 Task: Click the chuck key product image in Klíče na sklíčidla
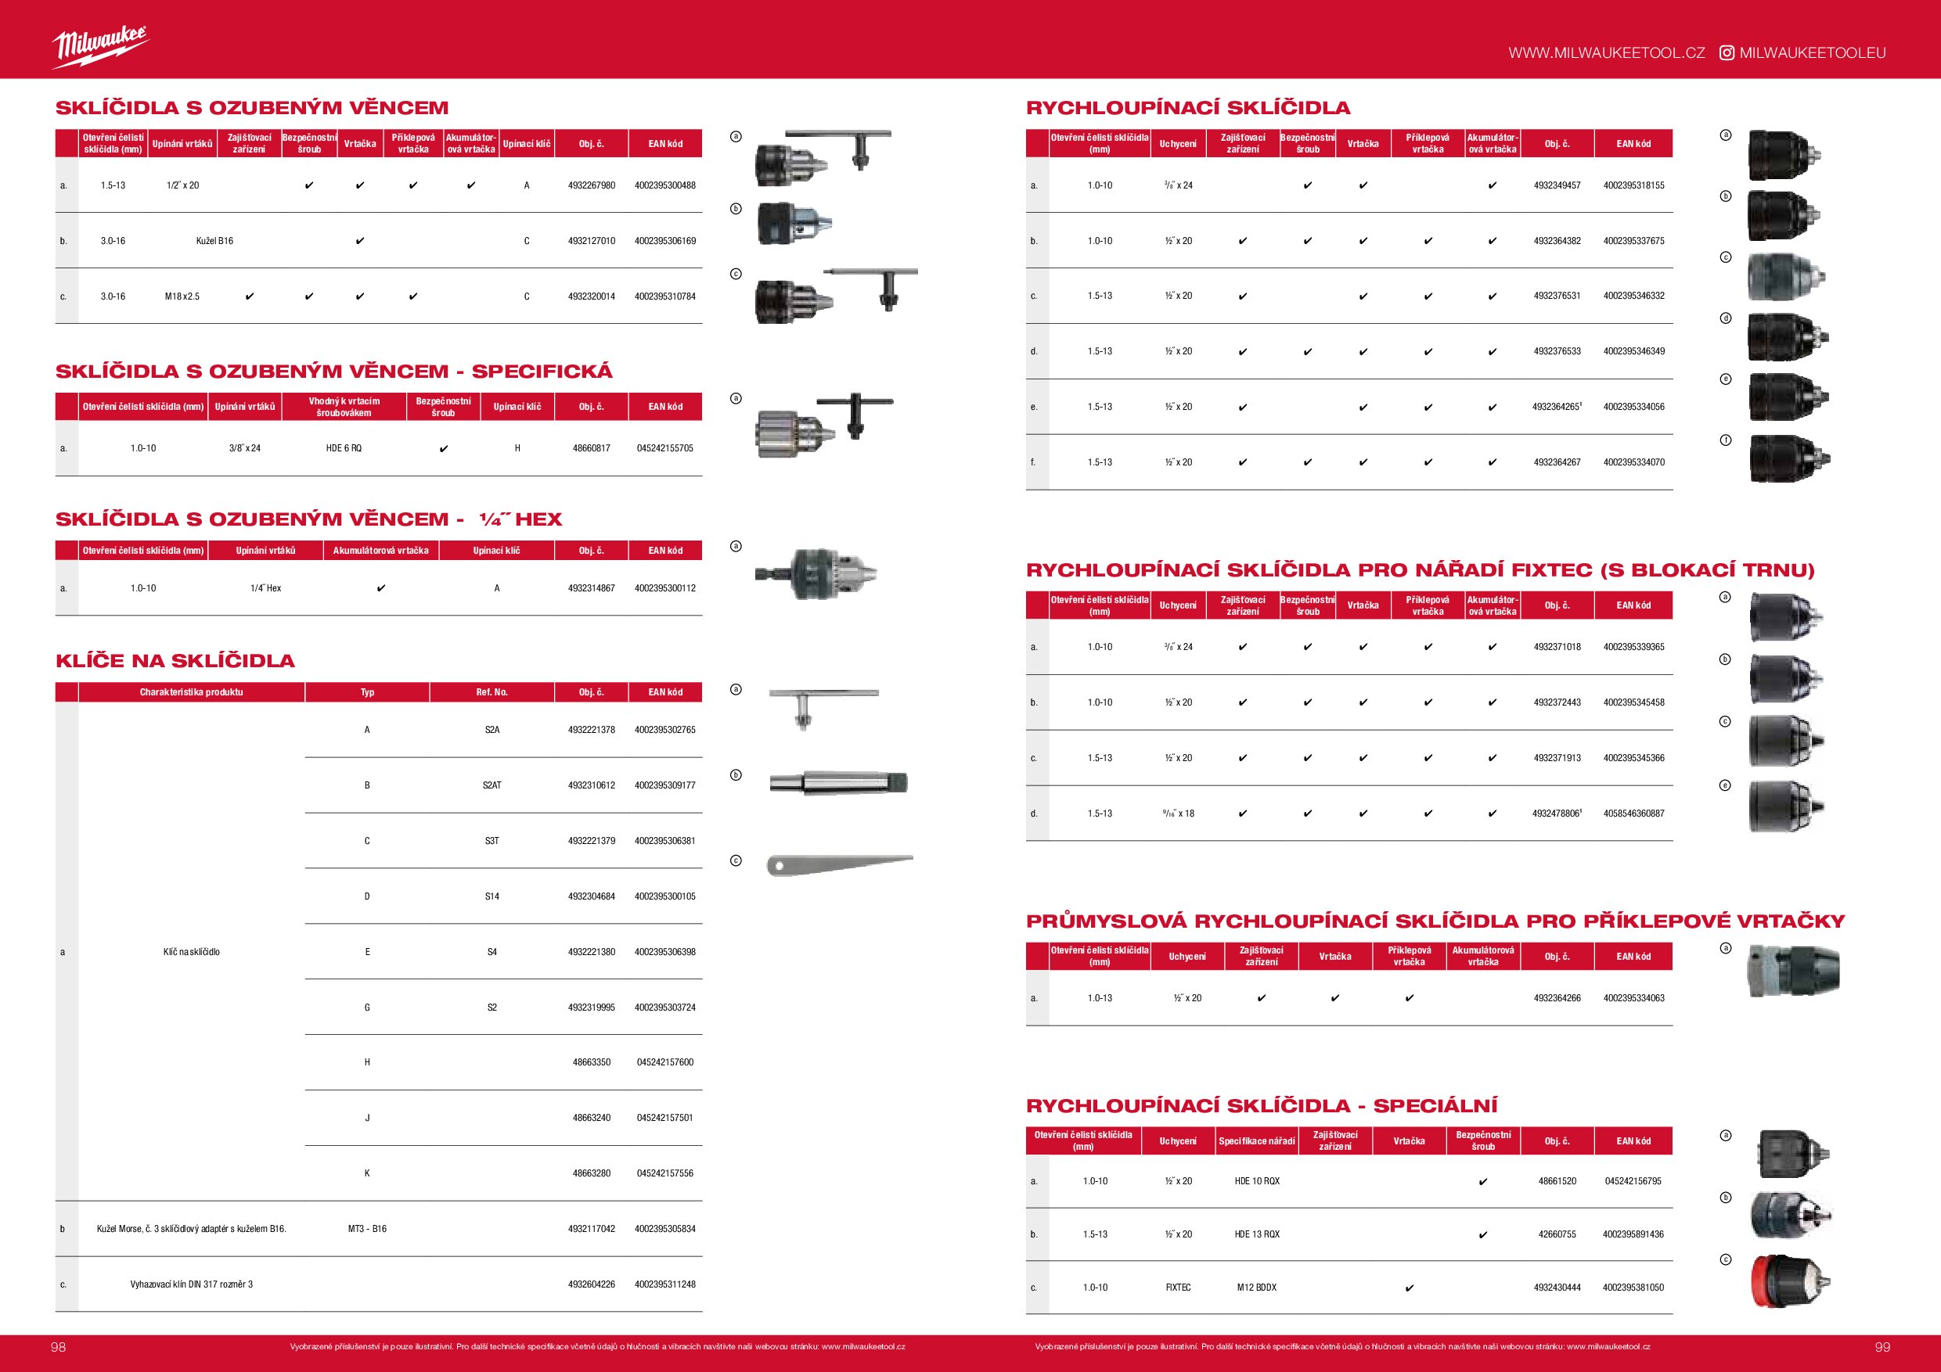[x=823, y=708]
